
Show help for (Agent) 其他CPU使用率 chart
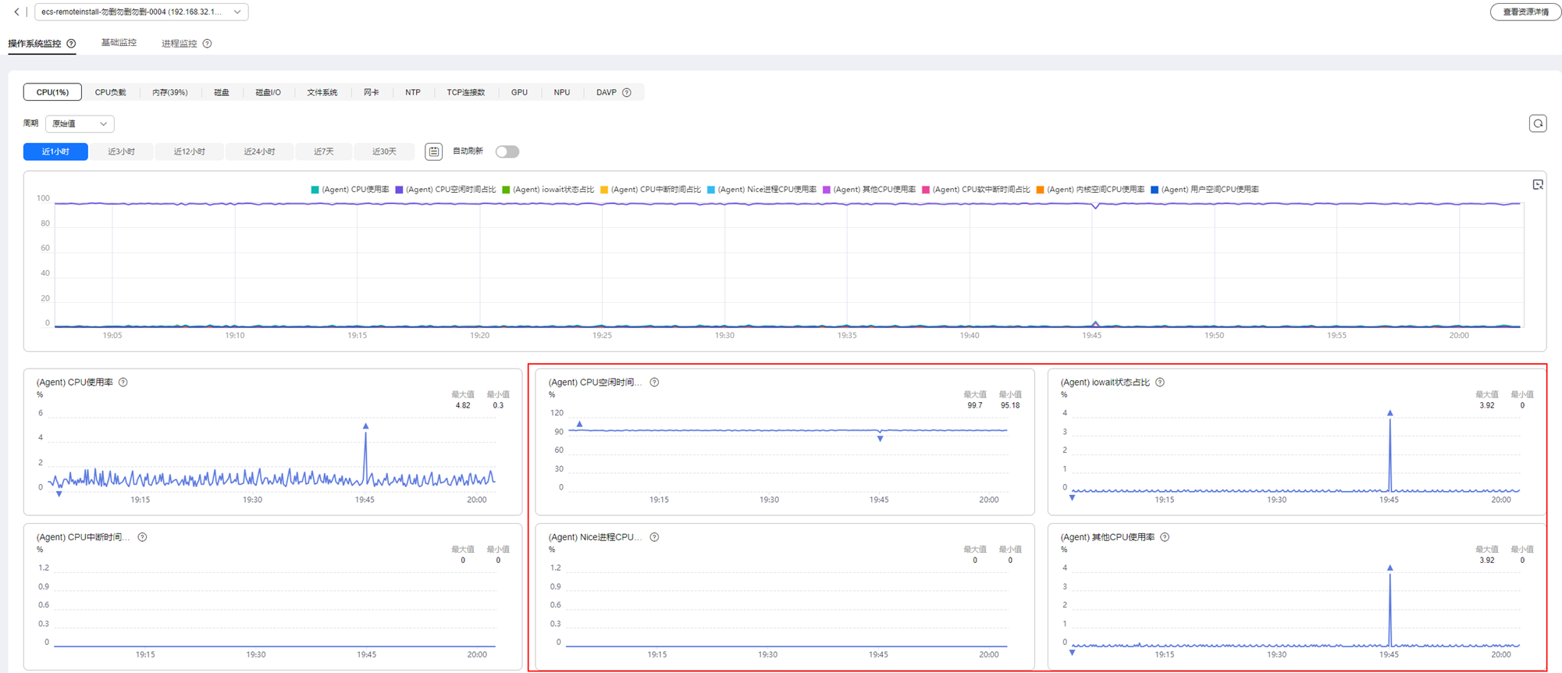pos(1165,537)
